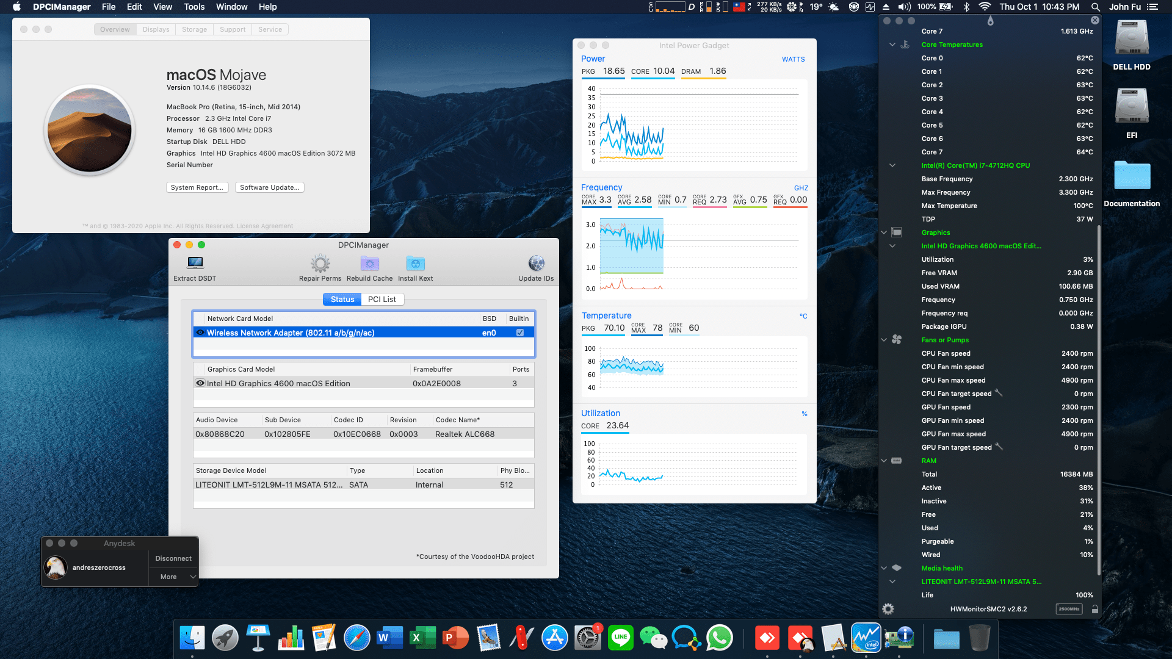Open Microsoft Excel from the Dock
1172x659 pixels.
click(x=423, y=638)
